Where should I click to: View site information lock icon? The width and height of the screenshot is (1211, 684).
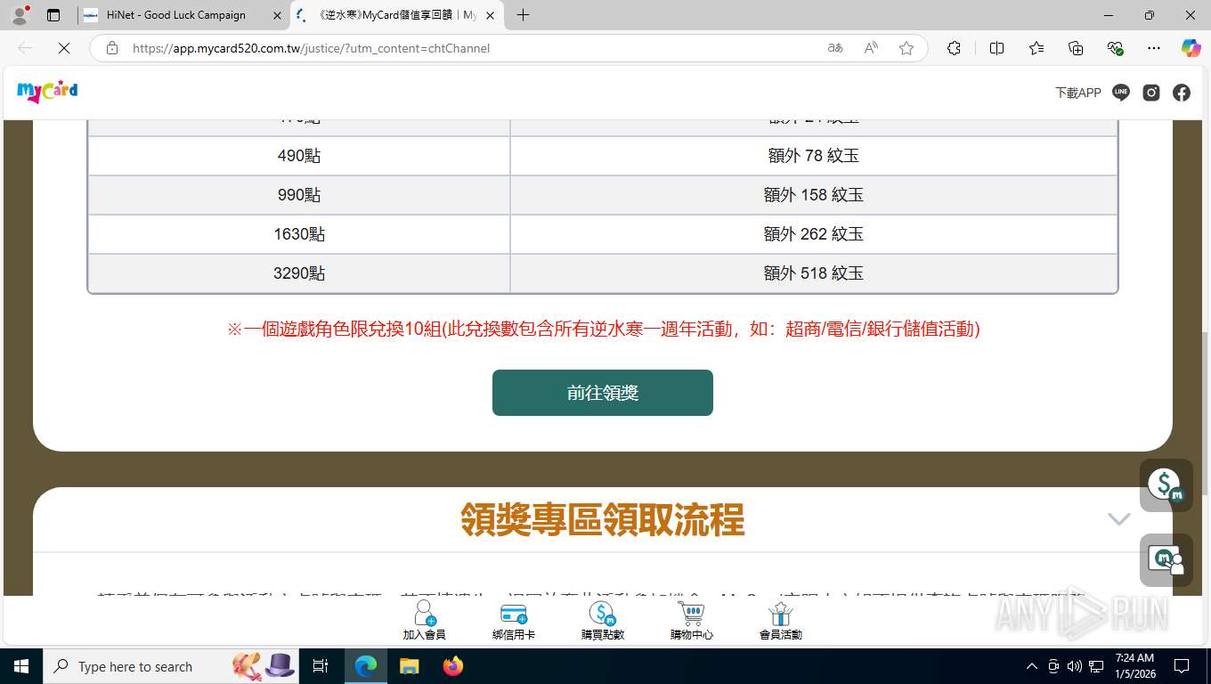click(112, 48)
